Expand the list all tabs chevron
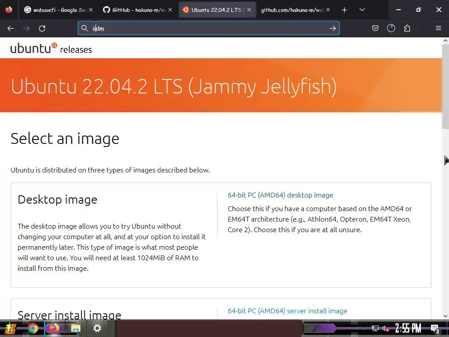 [362, 10]
